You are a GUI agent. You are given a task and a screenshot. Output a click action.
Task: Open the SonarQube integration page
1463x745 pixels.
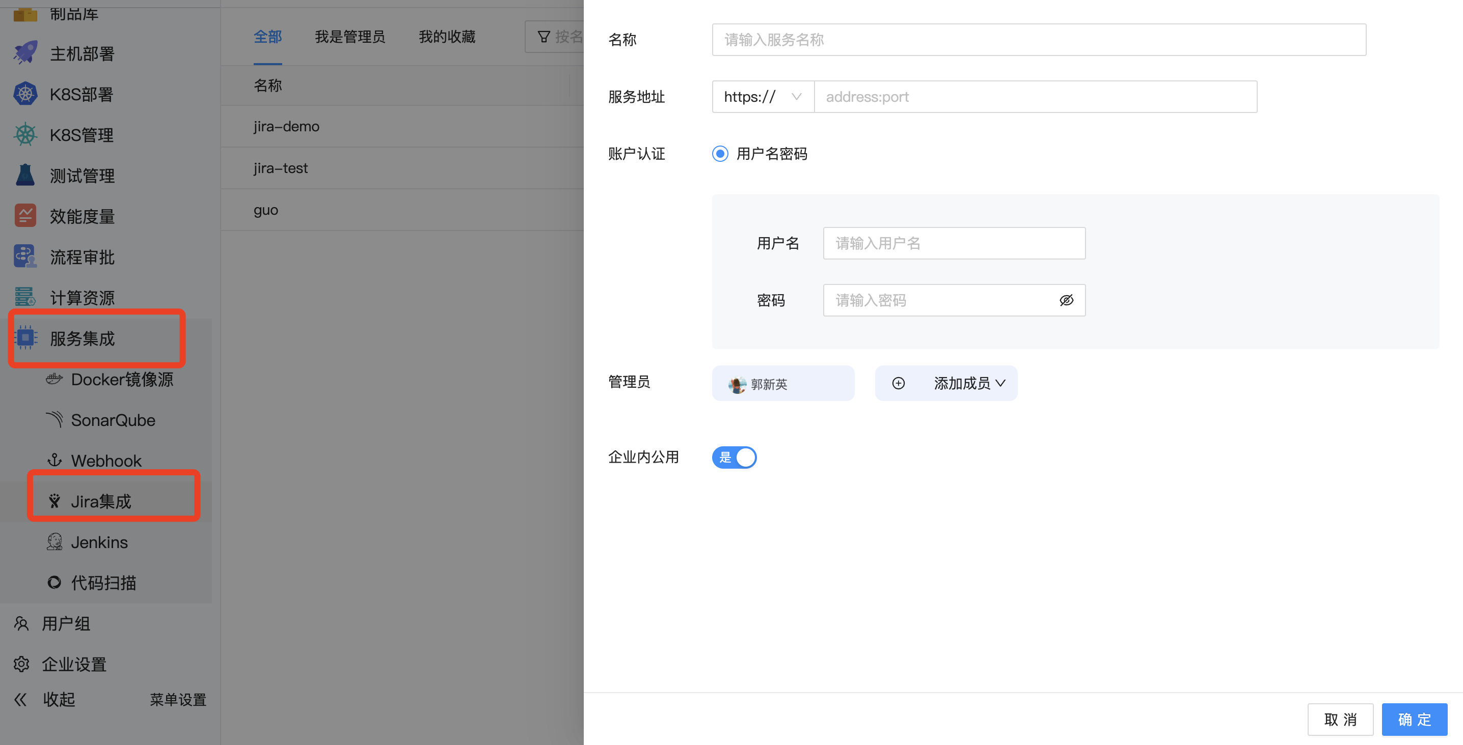113,420
